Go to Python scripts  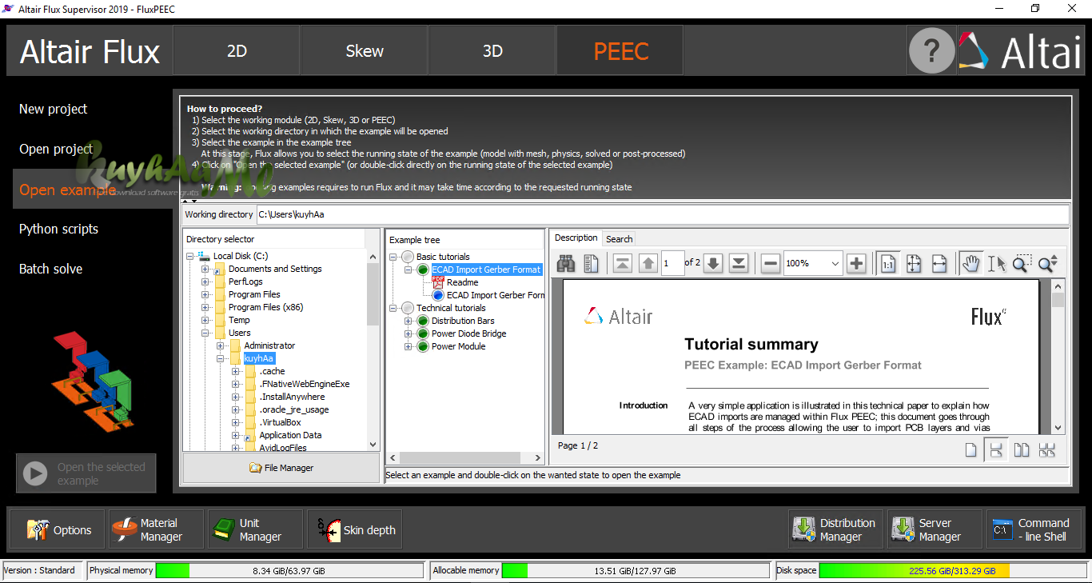tap(58, 229)
